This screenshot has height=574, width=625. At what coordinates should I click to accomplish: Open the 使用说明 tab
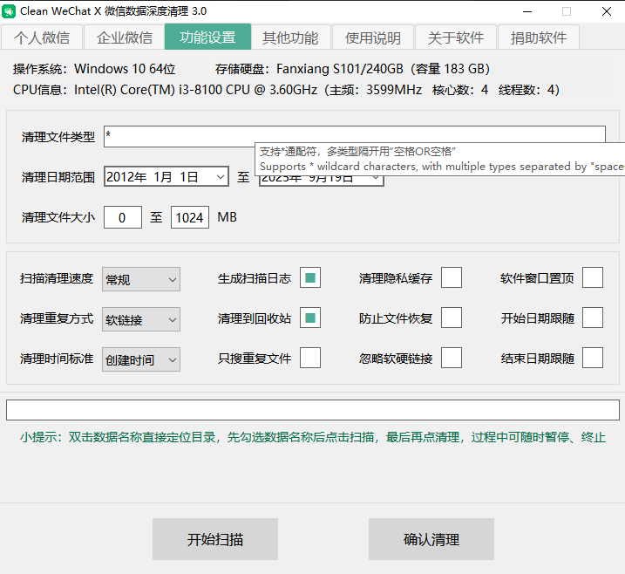[x=373, y=38]
